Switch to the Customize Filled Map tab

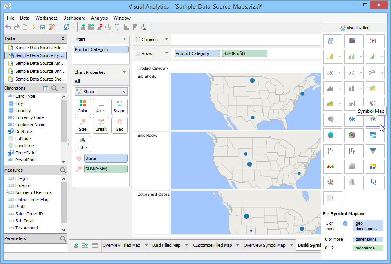(212, 245)
